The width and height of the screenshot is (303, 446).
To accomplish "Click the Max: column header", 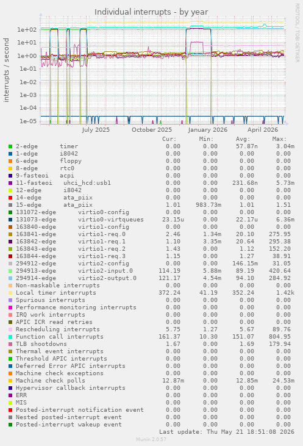I will [279, 139].
